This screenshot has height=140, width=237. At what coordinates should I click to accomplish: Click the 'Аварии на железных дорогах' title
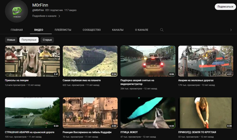(195, 81)
